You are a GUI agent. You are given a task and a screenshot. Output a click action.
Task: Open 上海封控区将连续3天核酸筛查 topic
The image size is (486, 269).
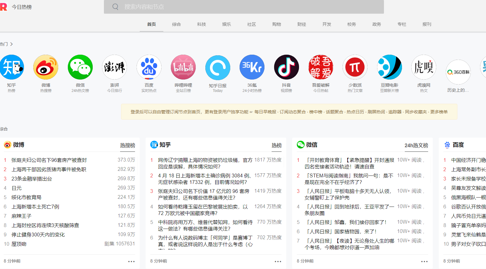pyautogui.click(x=45, y=225)
